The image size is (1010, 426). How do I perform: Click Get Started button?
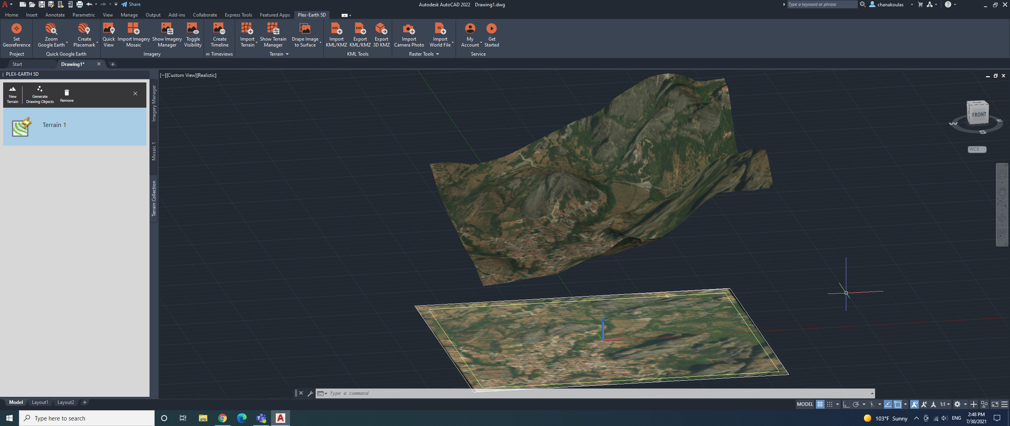492,35
